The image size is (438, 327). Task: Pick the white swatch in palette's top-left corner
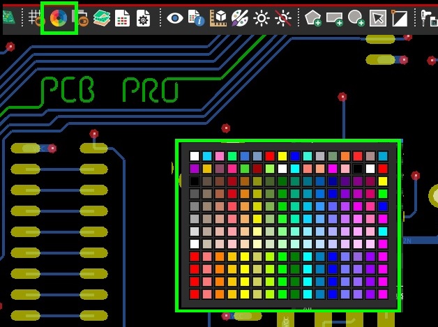195,156
